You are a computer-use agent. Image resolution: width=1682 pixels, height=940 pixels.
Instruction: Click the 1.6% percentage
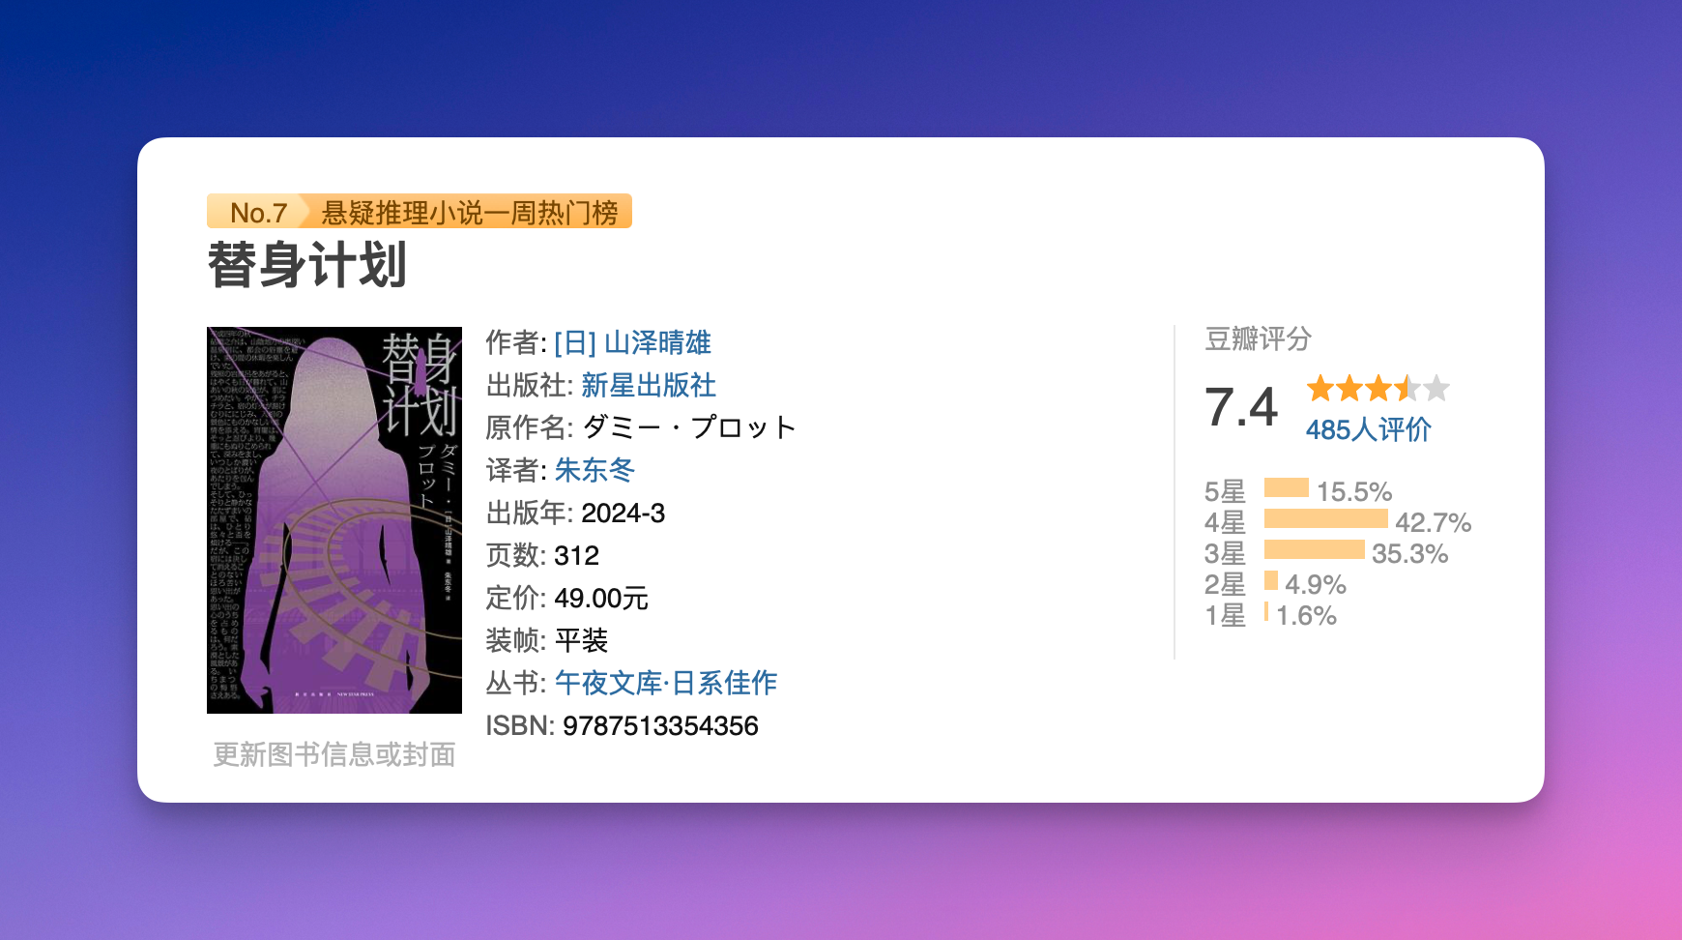(1307, 615)
